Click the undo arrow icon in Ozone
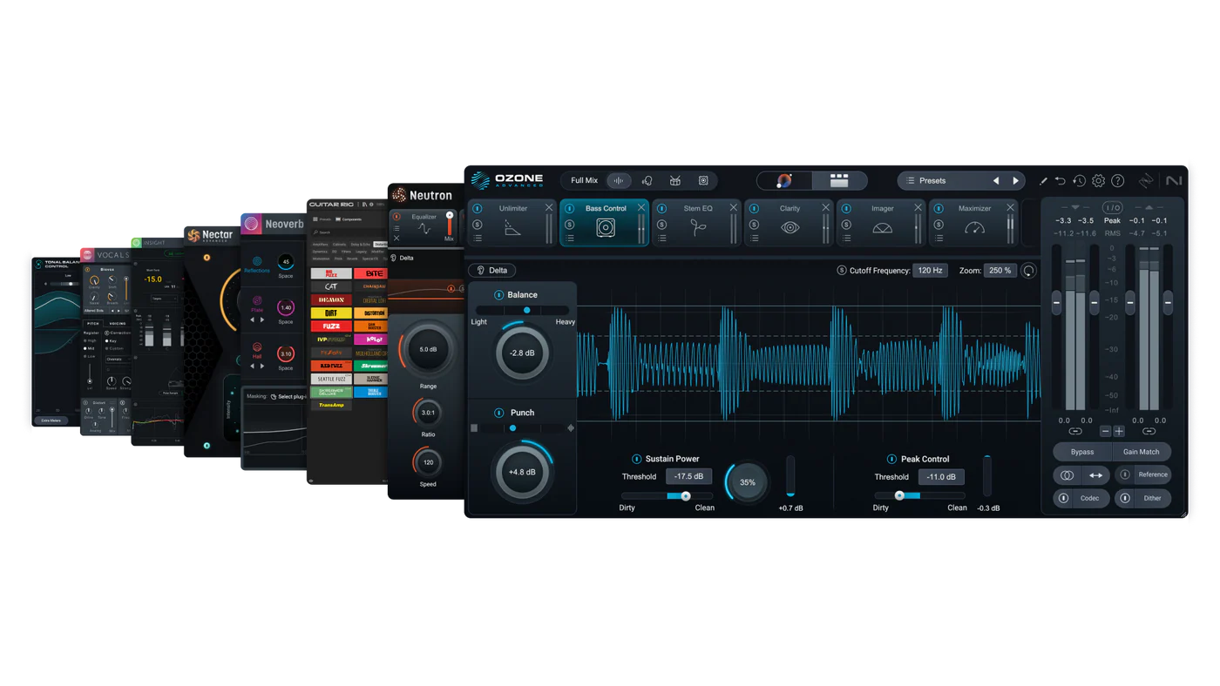This screenshot has height=686, width=1220. 1061,181
